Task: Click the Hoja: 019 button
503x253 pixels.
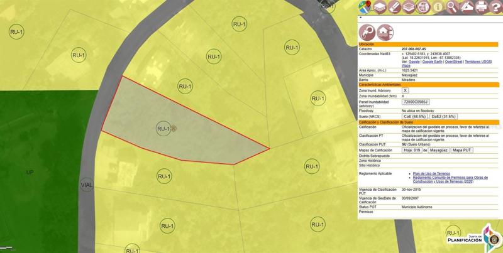Action: pyautogui.click(x=412, y=150)
